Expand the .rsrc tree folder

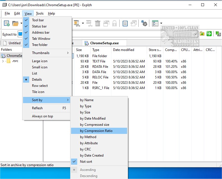(x=3, y=61)
